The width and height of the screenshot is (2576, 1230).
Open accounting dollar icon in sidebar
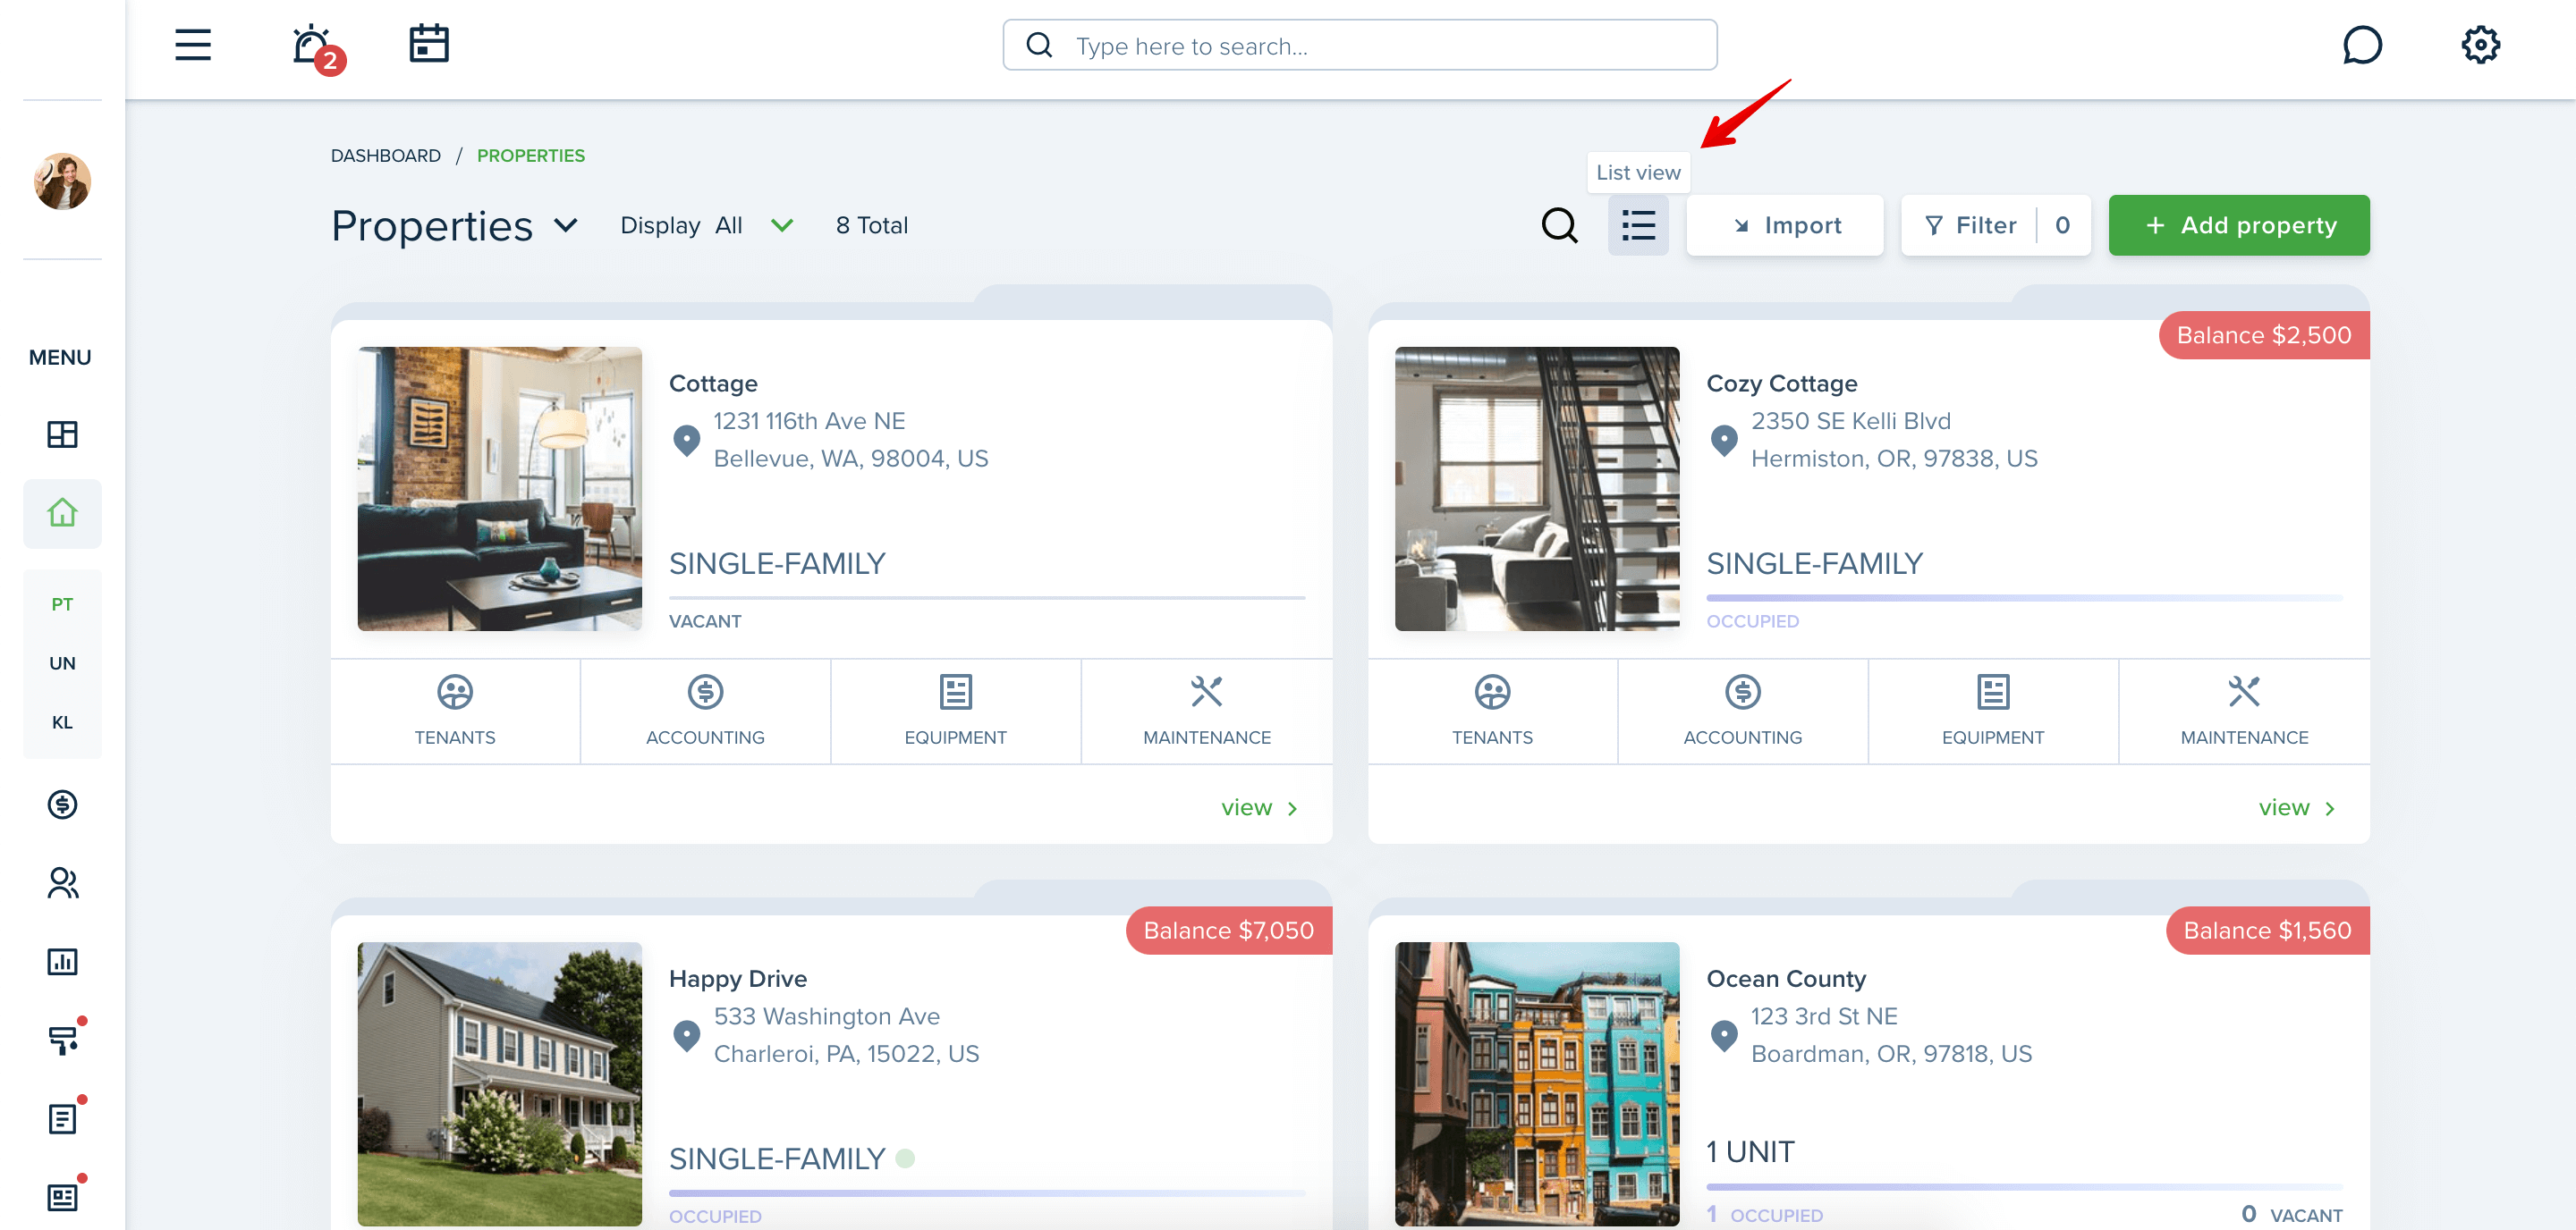pos(62,805)
